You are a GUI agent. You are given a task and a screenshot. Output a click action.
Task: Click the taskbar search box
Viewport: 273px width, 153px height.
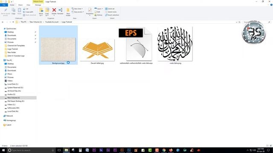tap(31, 150)
